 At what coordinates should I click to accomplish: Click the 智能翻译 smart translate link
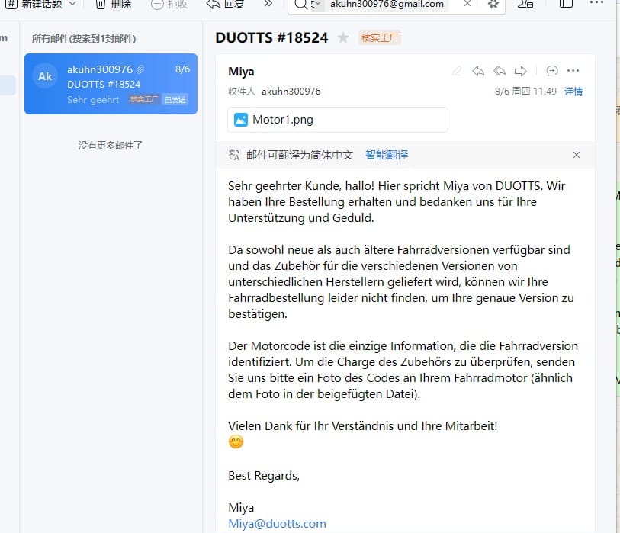point(387,155)
